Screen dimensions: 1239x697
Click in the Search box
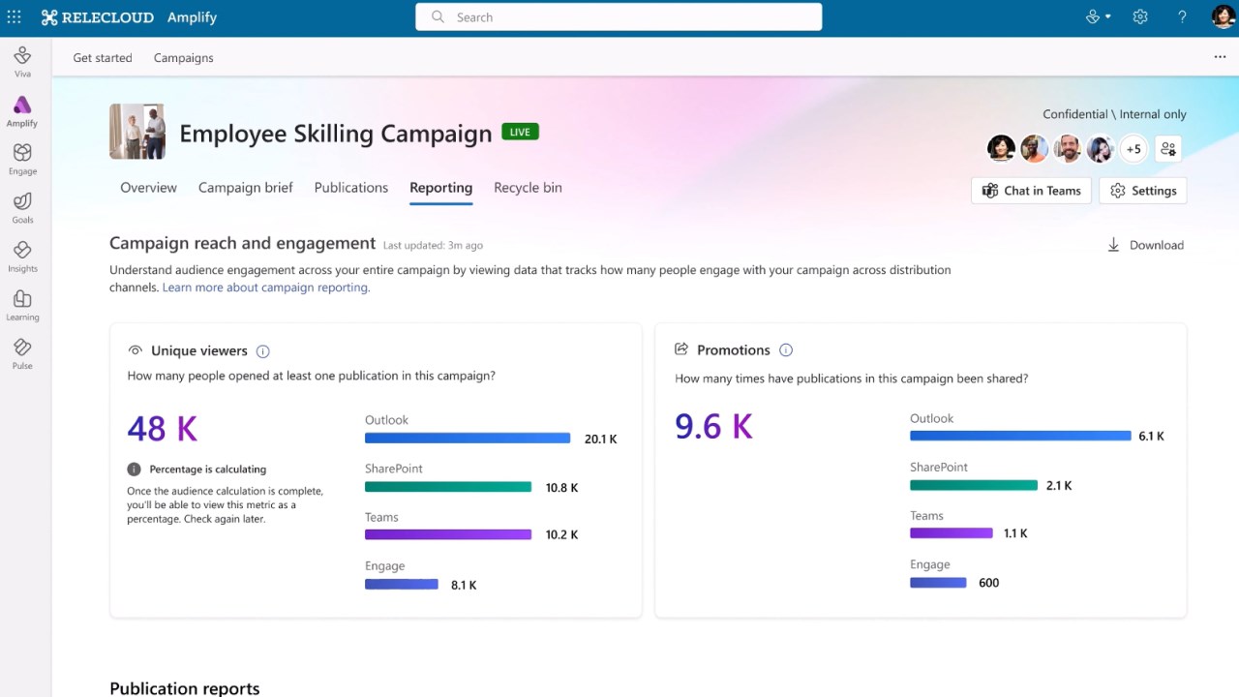point(619,17)
